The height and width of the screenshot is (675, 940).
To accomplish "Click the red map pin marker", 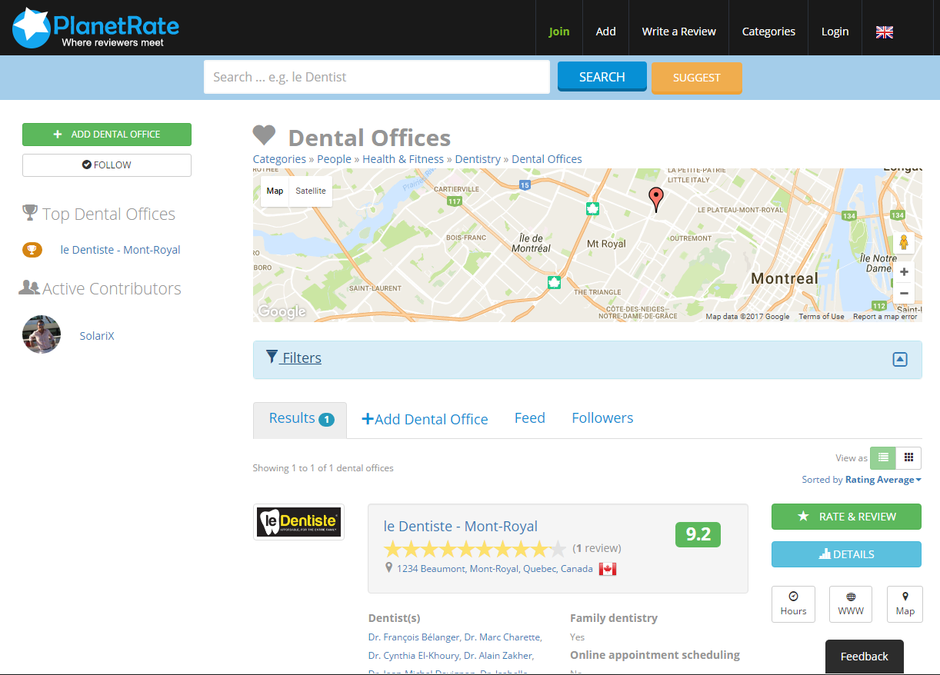I will [655, 199].
